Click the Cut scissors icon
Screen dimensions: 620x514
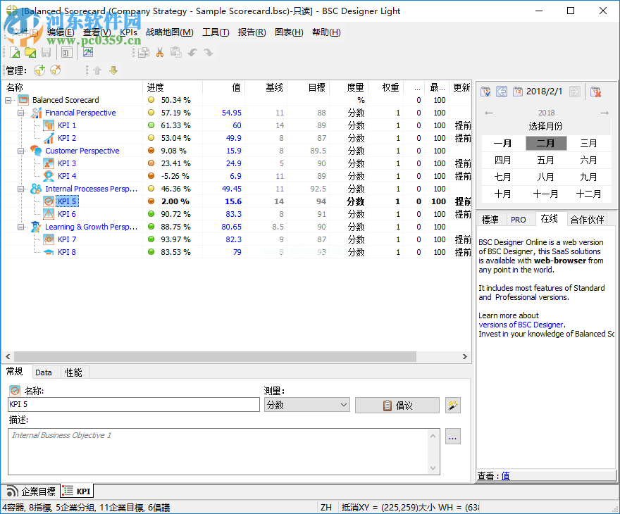click(x=159, y=51)
